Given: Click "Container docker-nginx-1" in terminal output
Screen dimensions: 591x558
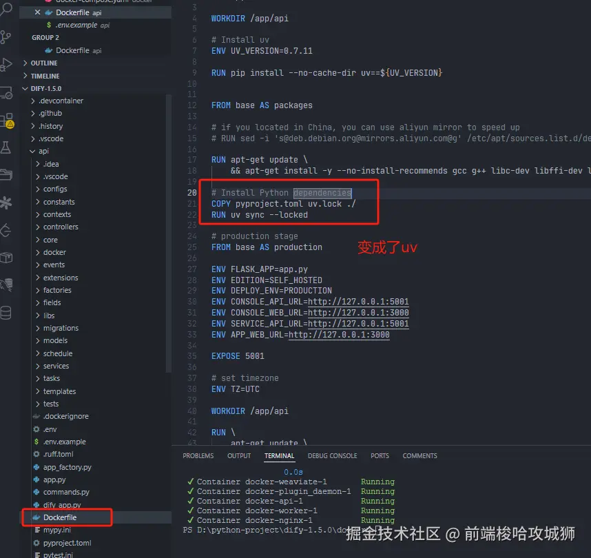Looking at the screenshot, I should [x=254, y=520].
